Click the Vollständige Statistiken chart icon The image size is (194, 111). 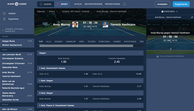[158, 56]
